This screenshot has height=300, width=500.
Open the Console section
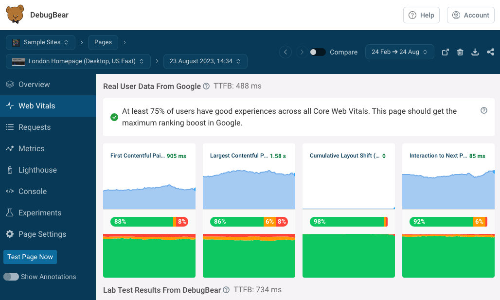point(48,191)
